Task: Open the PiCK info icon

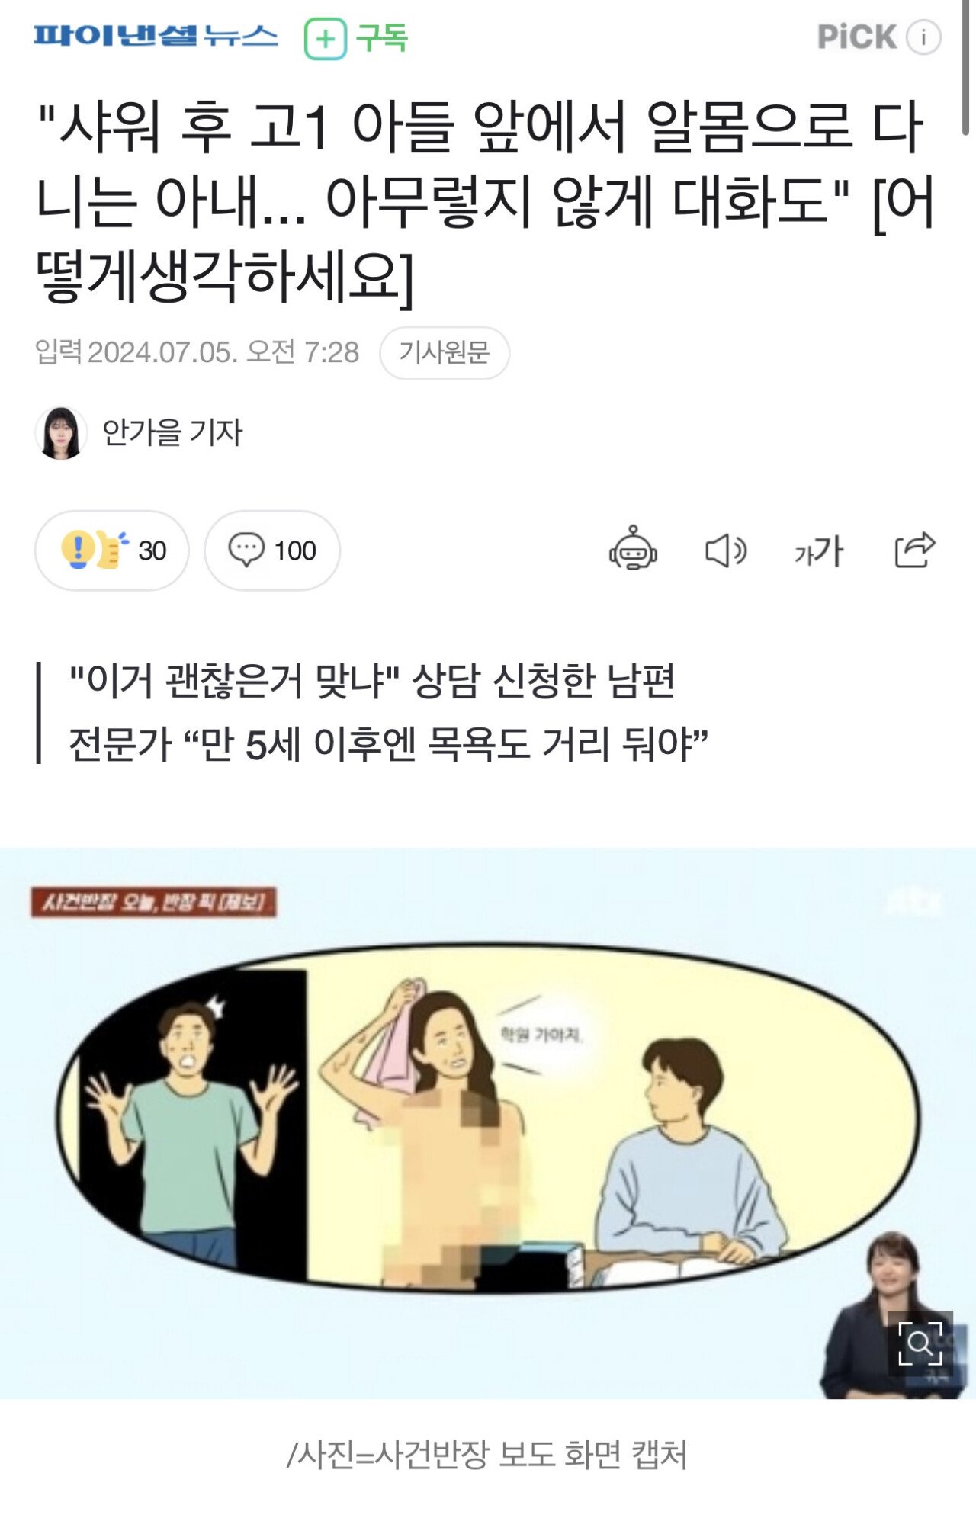Action: (x=923, y=37)
